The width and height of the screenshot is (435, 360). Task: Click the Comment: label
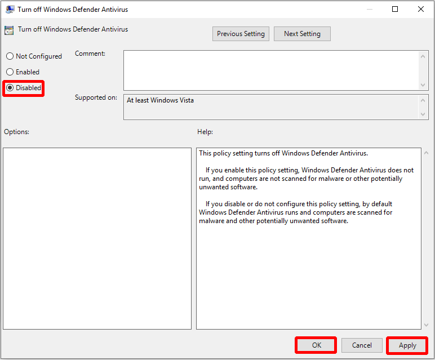90,54
